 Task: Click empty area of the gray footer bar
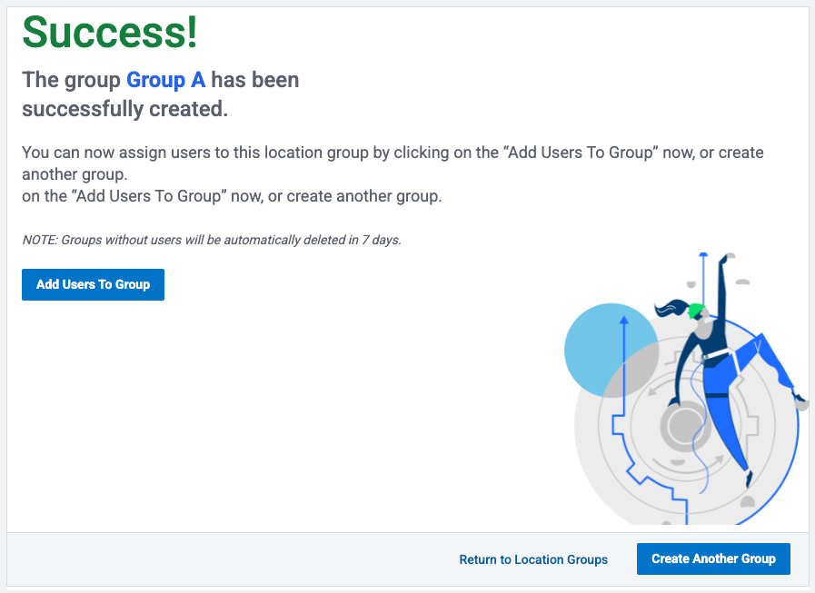pos(227,559)
